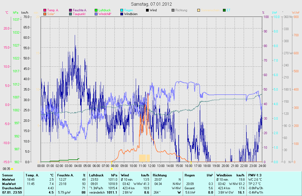Click the '3 Bft W-SW' gust entry
The height and width of the screenshot is (196, 302).
coord(226,192)
